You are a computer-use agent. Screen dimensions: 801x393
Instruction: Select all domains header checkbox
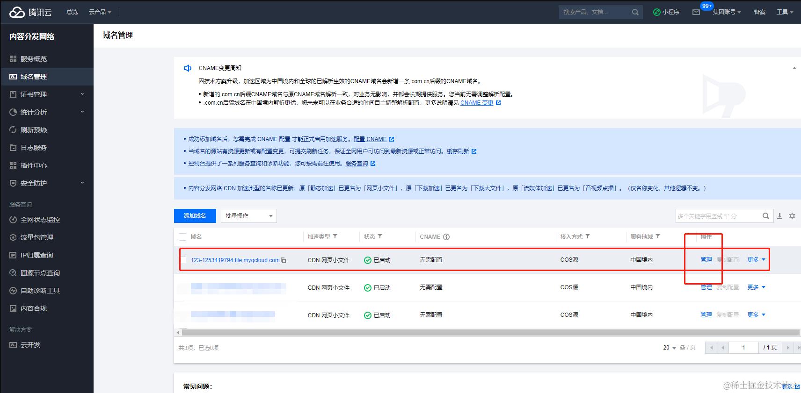[182, 237]
